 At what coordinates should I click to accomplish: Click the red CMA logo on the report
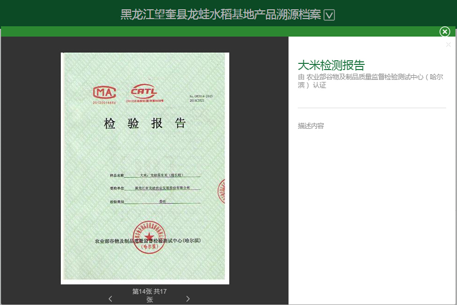pos(105,92)
